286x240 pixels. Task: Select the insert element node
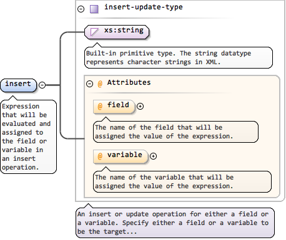tap(19, 85)
